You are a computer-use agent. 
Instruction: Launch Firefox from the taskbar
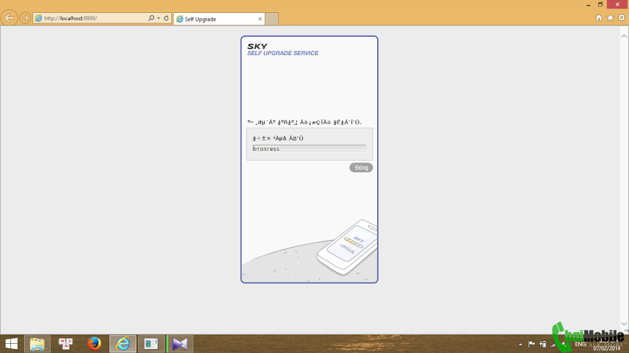point(94,344)
